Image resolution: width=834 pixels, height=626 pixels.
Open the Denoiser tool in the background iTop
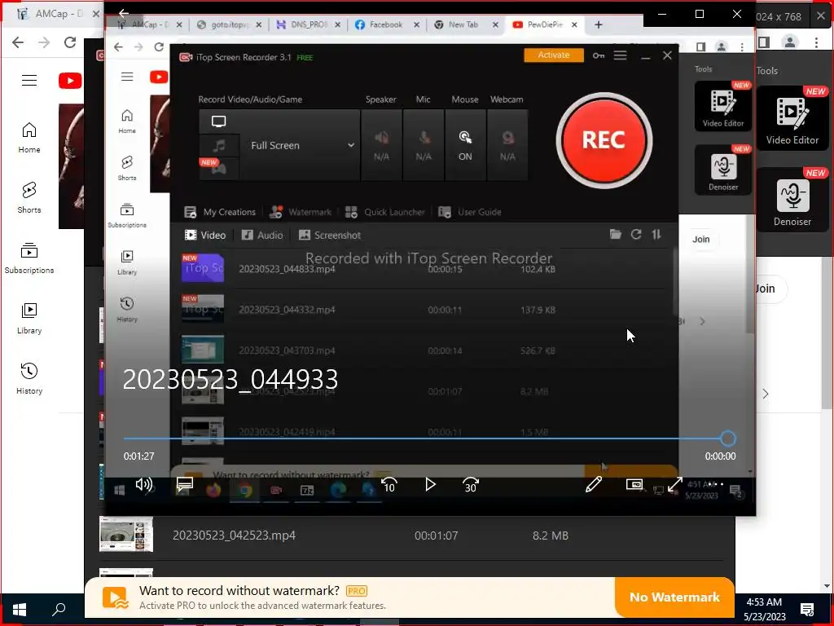pos(792,200)
